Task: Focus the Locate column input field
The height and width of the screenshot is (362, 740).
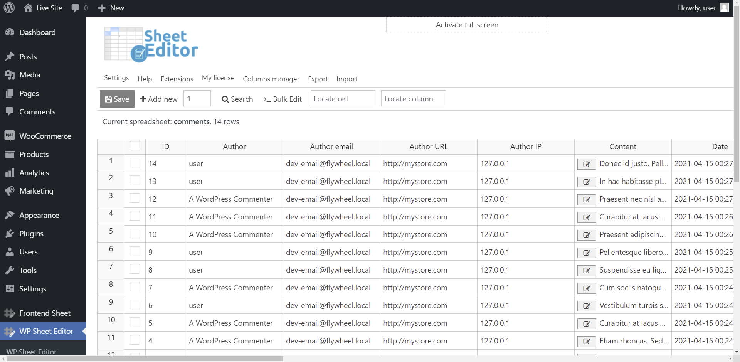Action: tap(414, 99)
